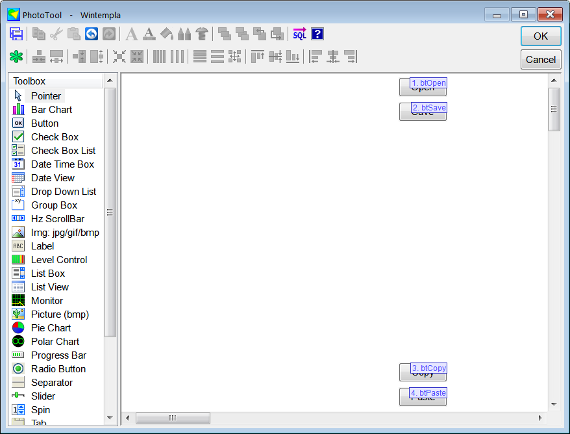Click the Paste clipboard icon
Screen dimensions: 570x434
tap(74, 34)
